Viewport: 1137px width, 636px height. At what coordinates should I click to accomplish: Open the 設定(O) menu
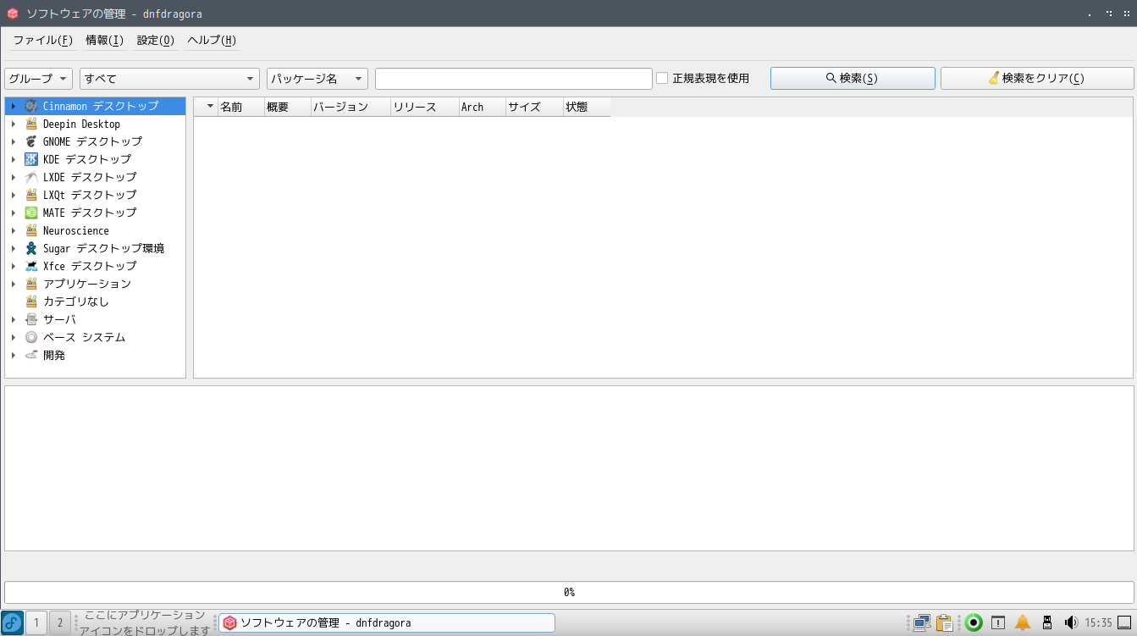[x=156, y=41]
